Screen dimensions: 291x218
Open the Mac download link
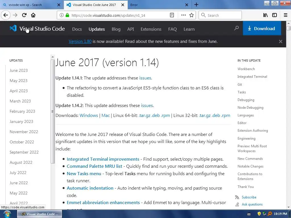(106, 115)
